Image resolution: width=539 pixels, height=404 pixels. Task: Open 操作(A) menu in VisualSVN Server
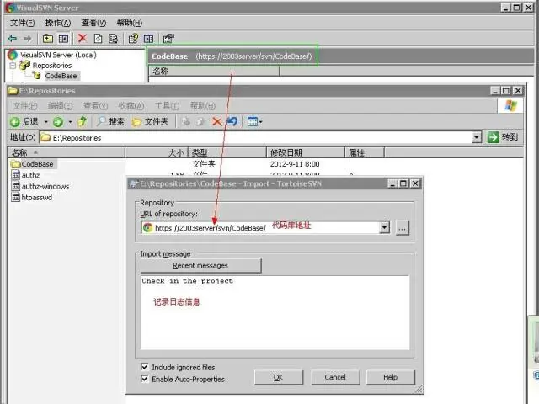58,23
